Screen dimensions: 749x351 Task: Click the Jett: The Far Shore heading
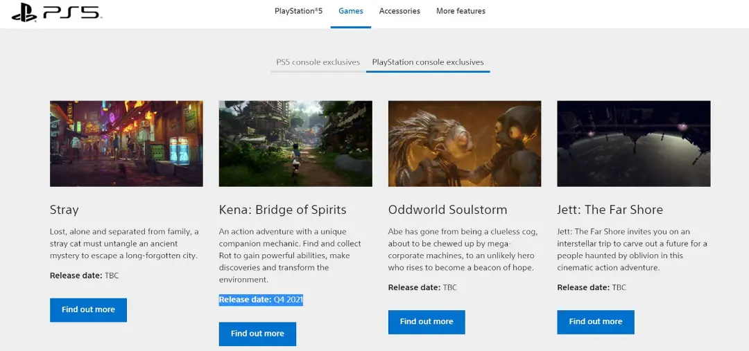click(610, 210)
